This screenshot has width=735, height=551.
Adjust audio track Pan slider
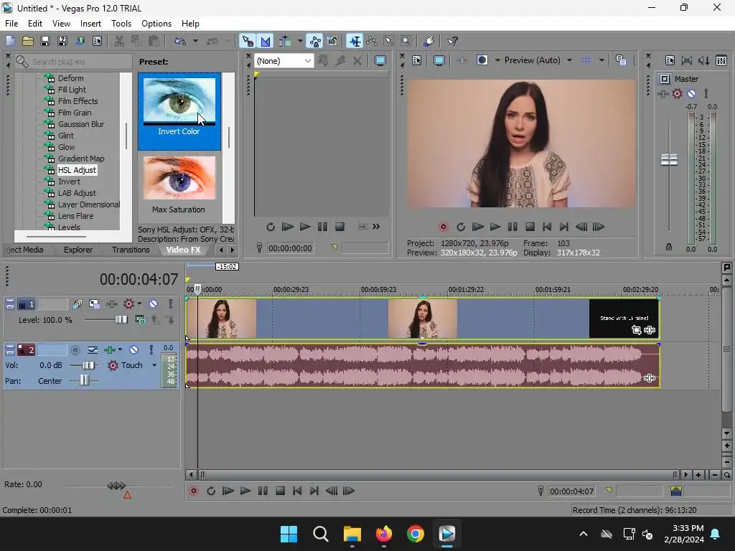[x=84, y=380]
